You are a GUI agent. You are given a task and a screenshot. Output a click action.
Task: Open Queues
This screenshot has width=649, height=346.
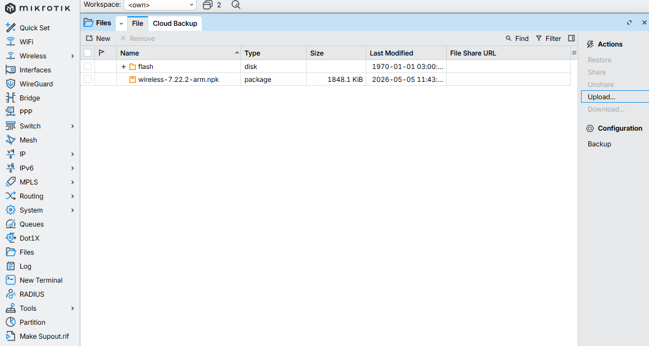tap(24, 224)
